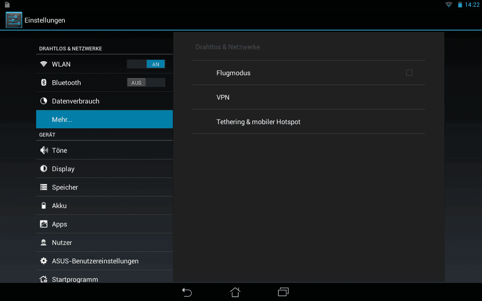Tap the Nutzer user icon
Viewport: 482px width, 301px height.
44,242
